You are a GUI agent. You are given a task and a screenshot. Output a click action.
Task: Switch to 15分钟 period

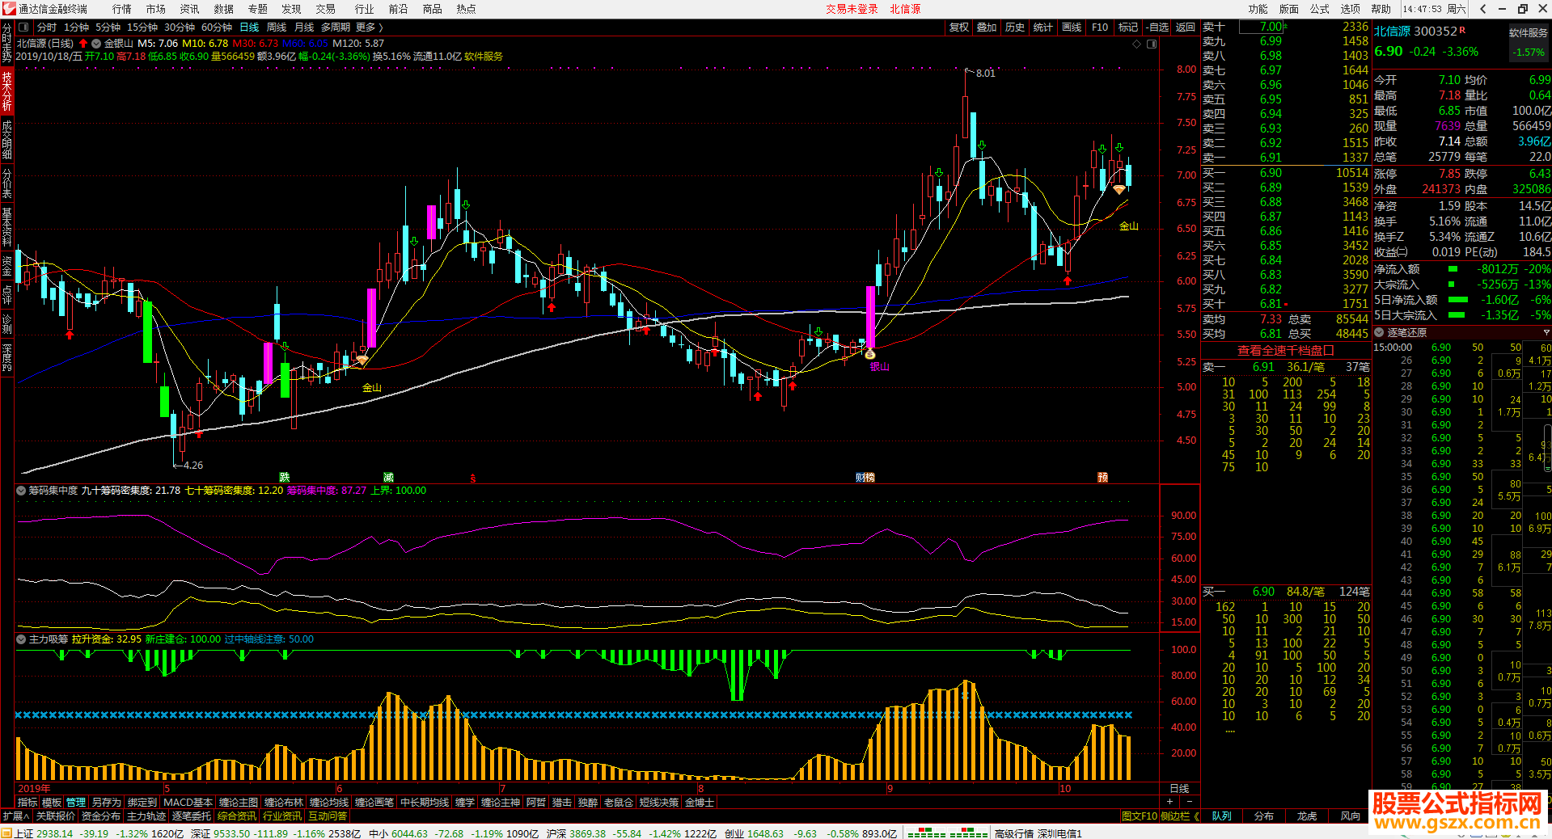click(x=142, y=27)
